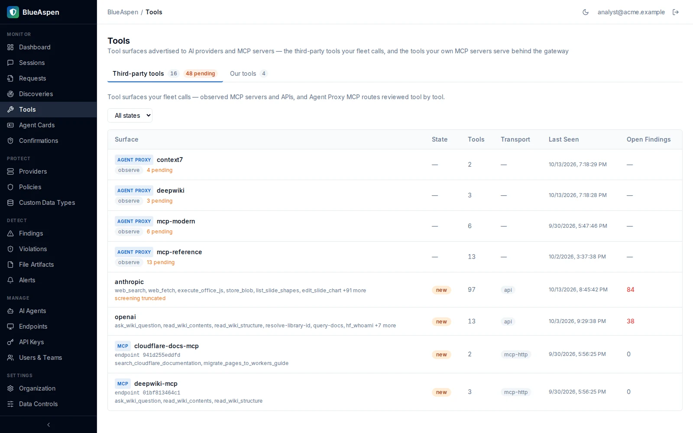Click the 84 open findings for anthropic
693x433 pixels.
click(x=631, y=290)
